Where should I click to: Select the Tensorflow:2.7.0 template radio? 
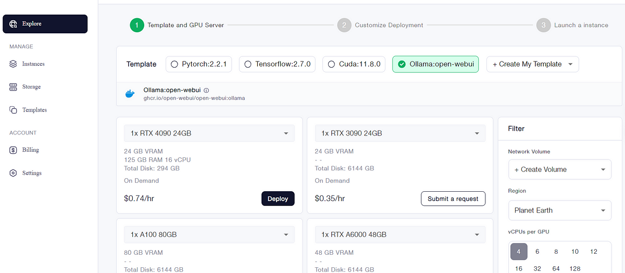[248, 64]
